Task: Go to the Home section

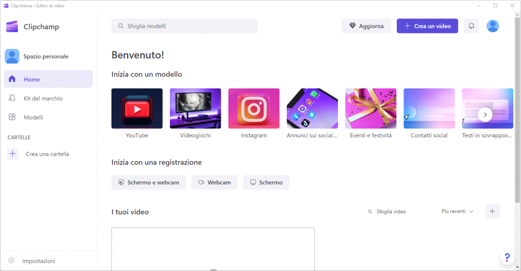Action: [x=48, y=79]
